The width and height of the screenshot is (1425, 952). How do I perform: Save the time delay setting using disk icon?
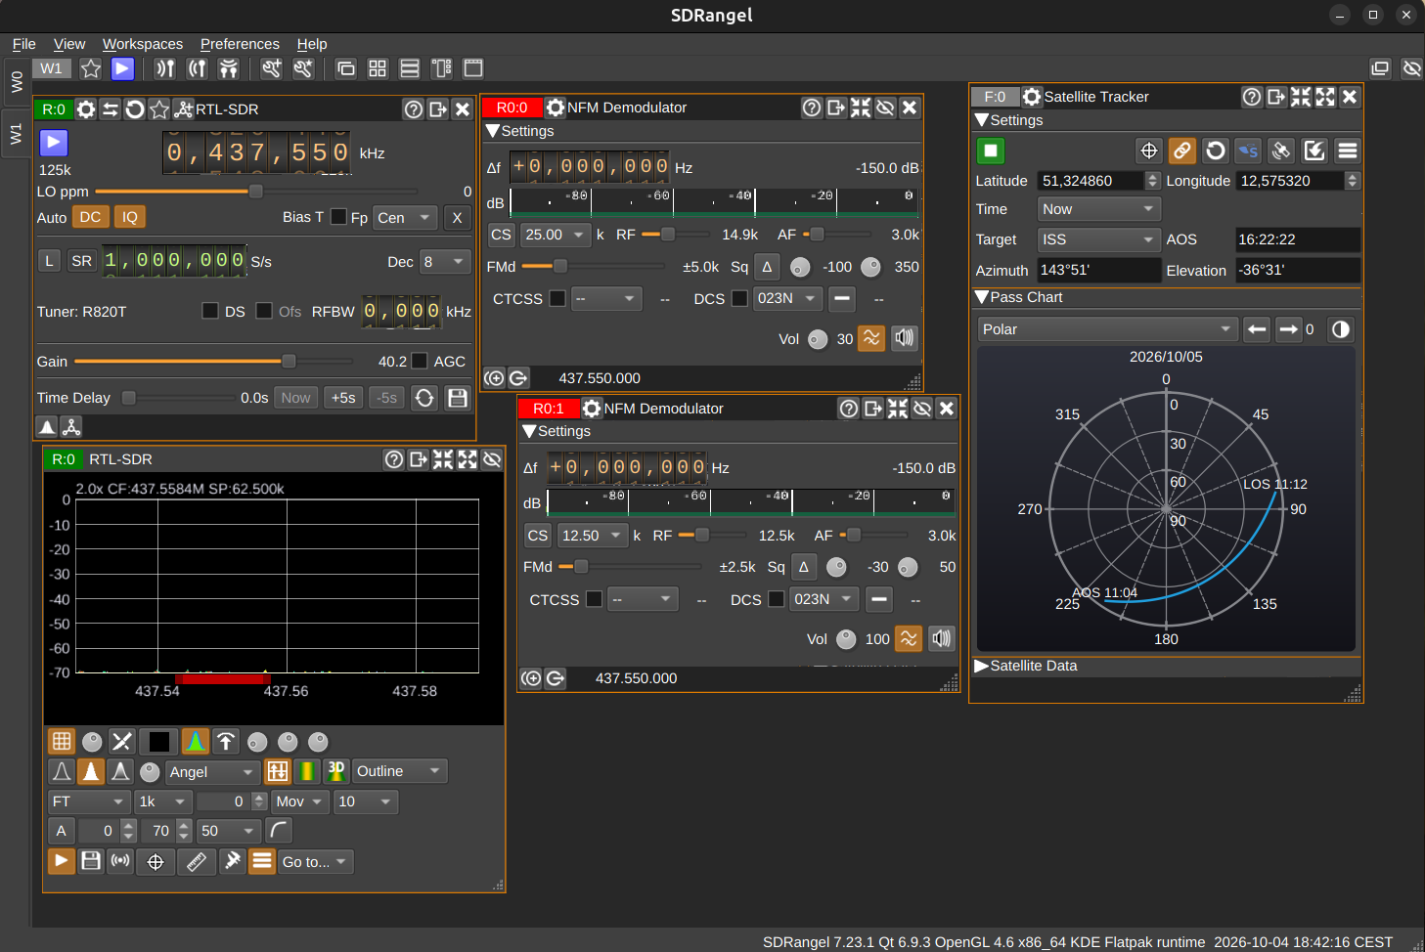tap(457, 398)
